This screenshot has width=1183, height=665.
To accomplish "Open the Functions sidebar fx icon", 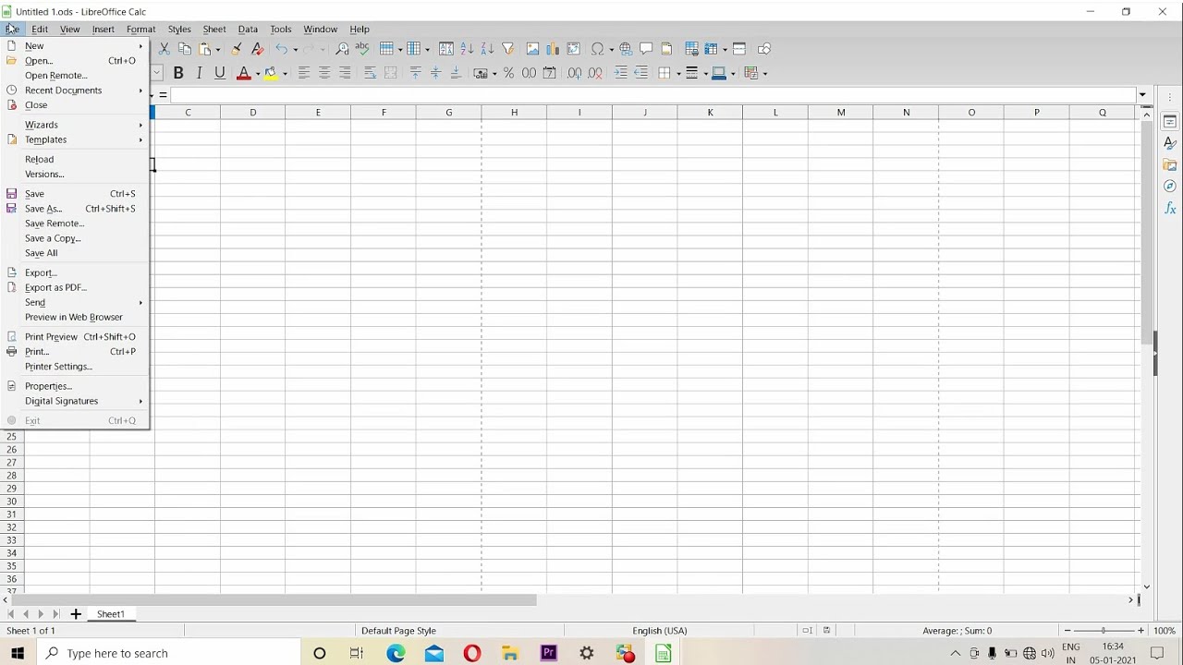I will (x=1170, y=209).
